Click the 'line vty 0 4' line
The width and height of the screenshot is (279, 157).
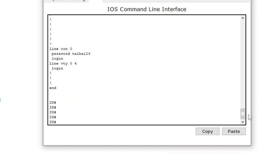click(x=63, y=64)
